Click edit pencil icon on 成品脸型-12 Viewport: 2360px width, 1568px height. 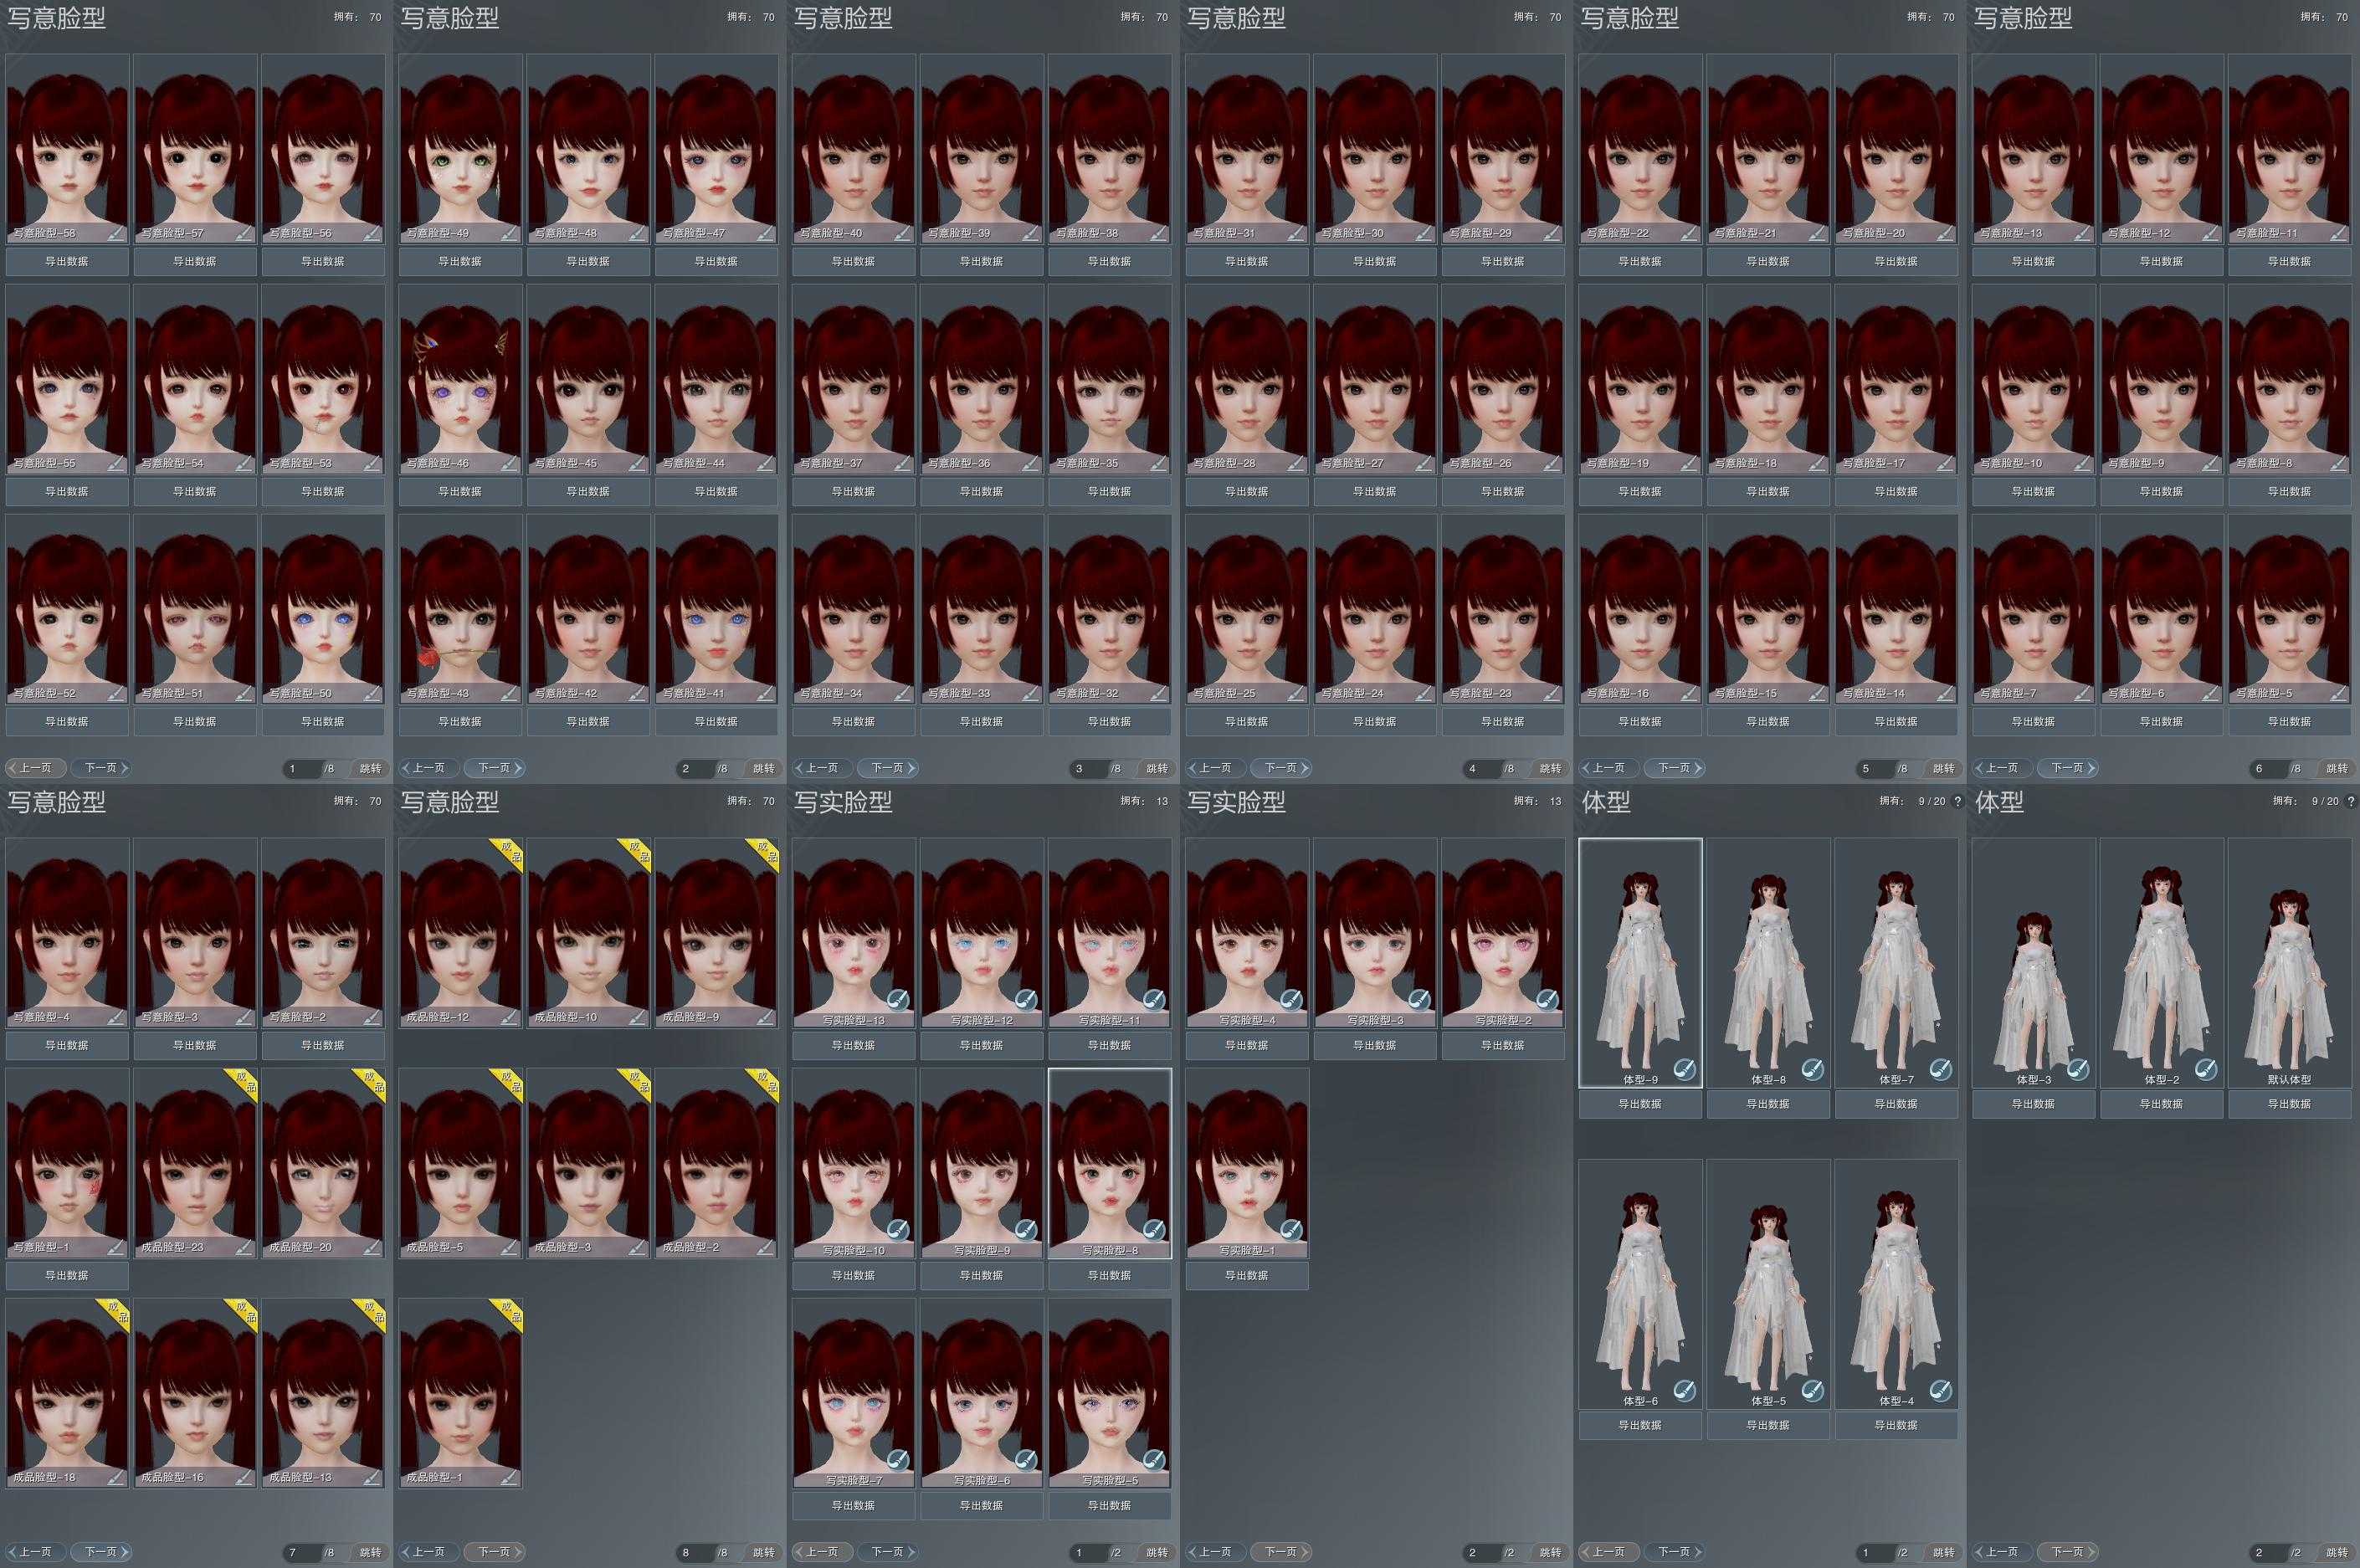509,1017
